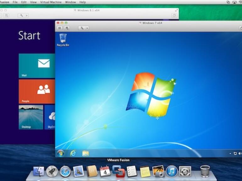Open Mail stamp icon in the Dock

[78, 171]
